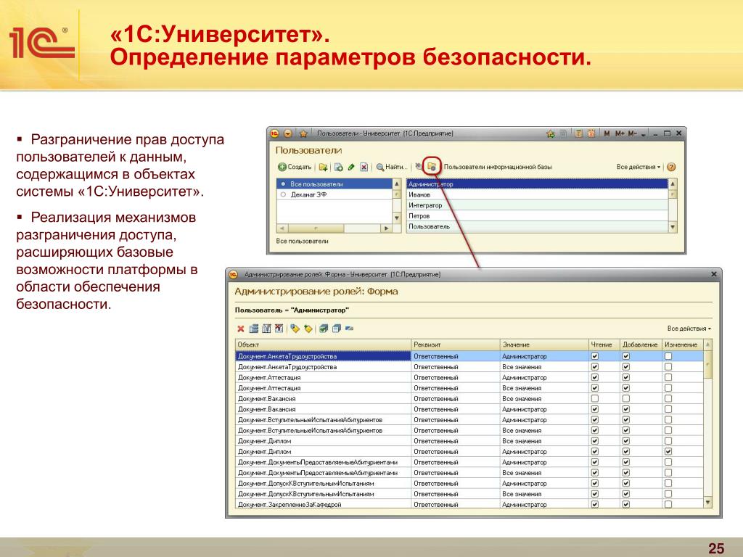The width and height of the screenshot is (743, 557).
Task: Click the Значение column header
Action: [544, 344]
